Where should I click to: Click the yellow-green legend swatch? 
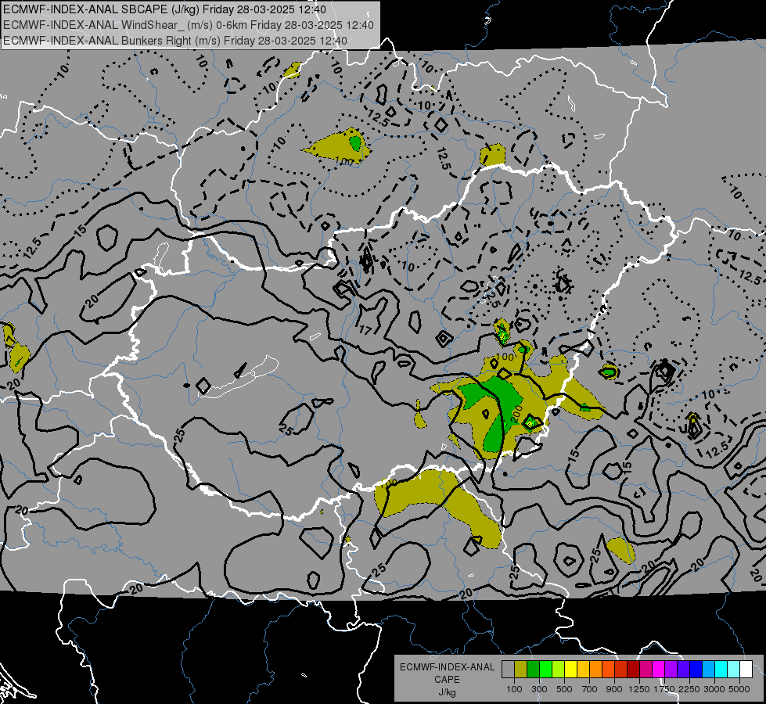coord(558,669)
